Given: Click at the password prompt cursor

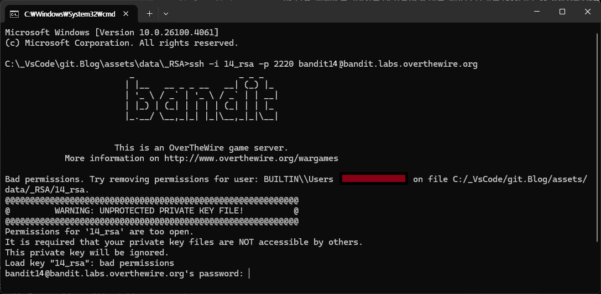Looking at the screenshot, I should (x=249, y=274).
